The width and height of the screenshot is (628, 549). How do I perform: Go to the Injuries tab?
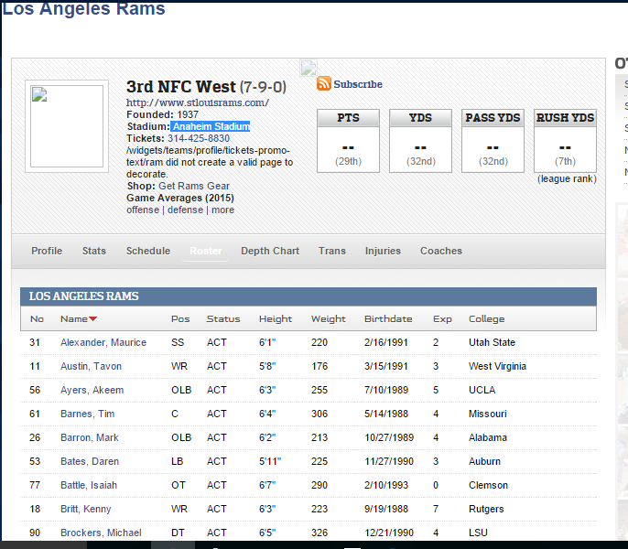383,251
